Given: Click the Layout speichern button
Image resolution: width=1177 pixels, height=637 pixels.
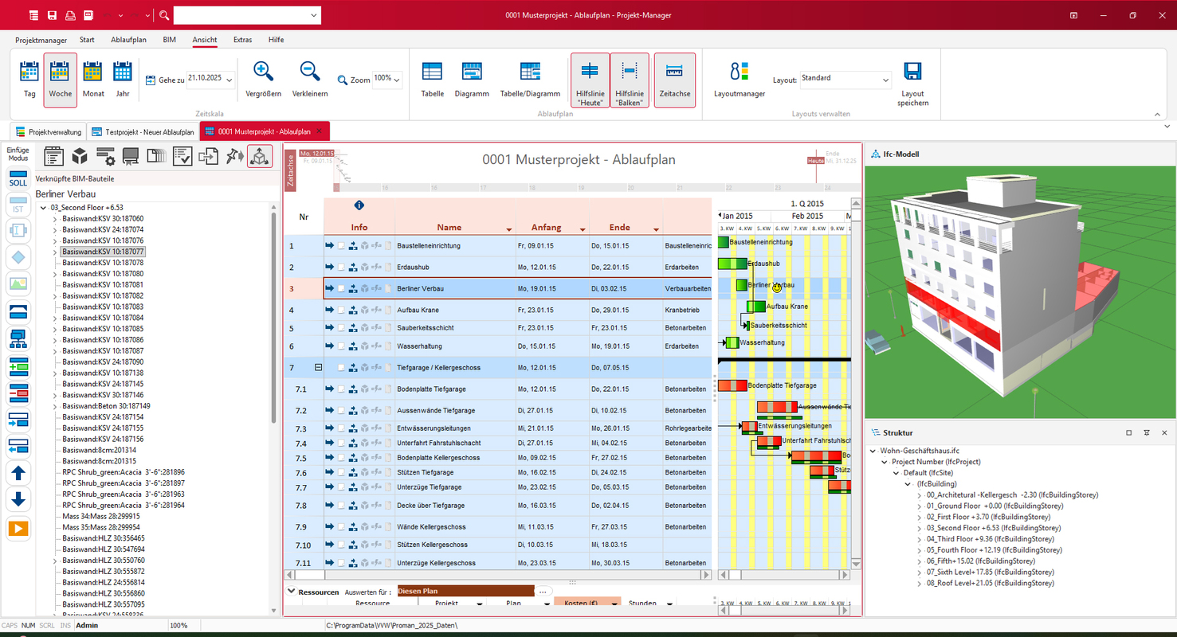Looking at the screenshot, I should click(x=912, y=78).
